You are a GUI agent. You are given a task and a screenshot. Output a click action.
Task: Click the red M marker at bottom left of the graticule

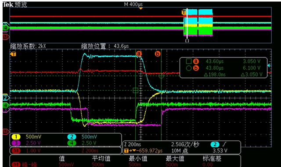[x=6, y=132]
